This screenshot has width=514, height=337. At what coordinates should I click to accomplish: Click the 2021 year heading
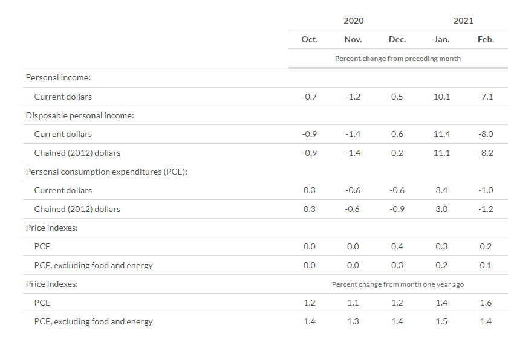pyautogui.click(x=463, y=21)
